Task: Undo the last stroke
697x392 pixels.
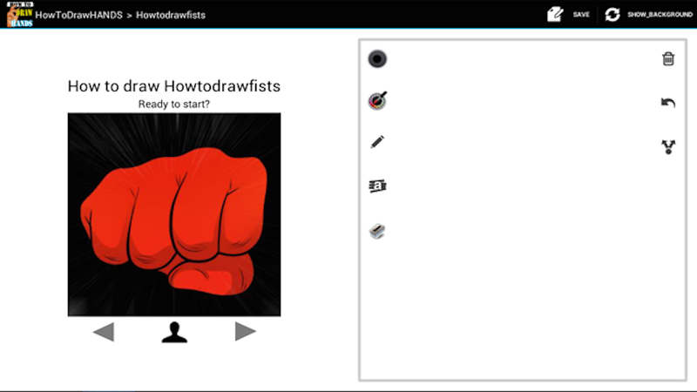Action: pyautogui.click(x=668, y=103)
